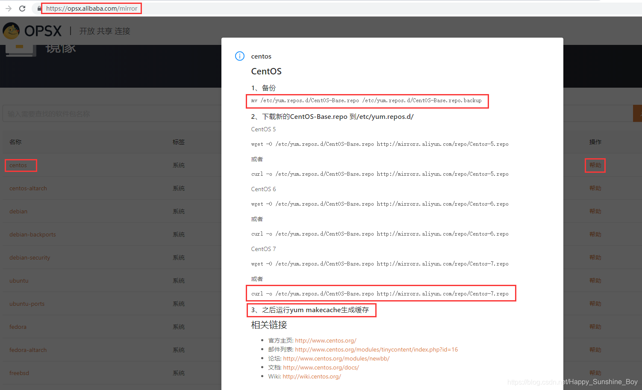
Task: Click the 标签 column header
Action: (x=179, y=142)
